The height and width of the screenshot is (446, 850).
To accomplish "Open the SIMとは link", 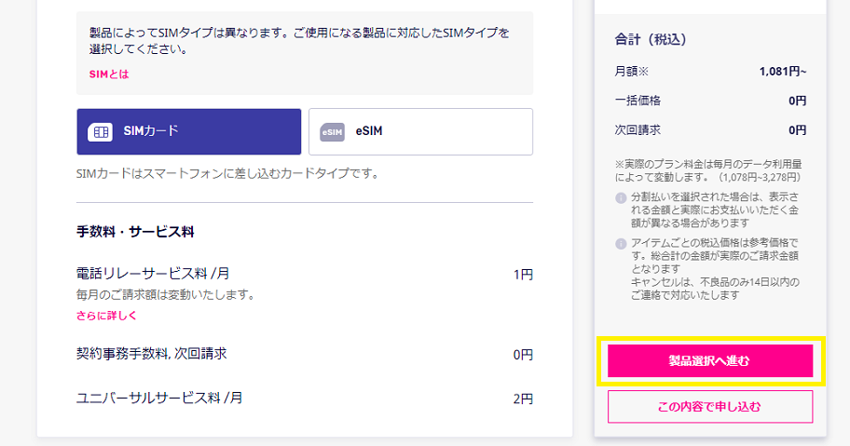I will click(109, 74).
